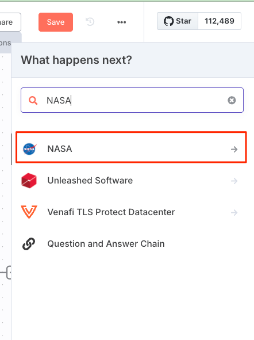Click the NASA logo icon
Screen dimensions: 254x340
tap(29, 149)
